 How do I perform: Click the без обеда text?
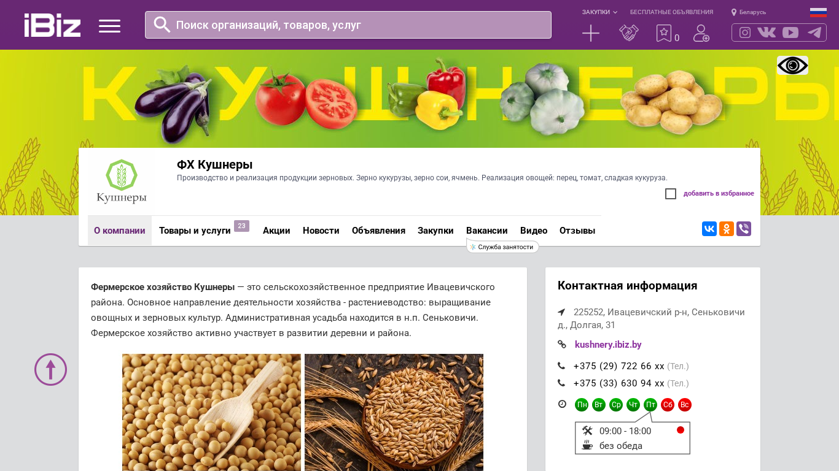coord(621,446)
